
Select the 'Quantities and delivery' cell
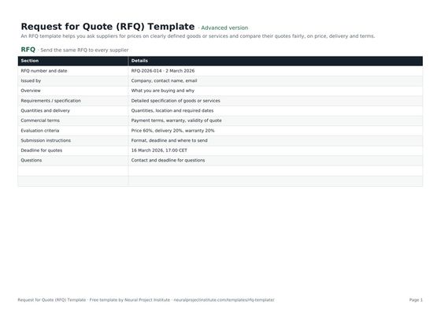tap(72, 110)
